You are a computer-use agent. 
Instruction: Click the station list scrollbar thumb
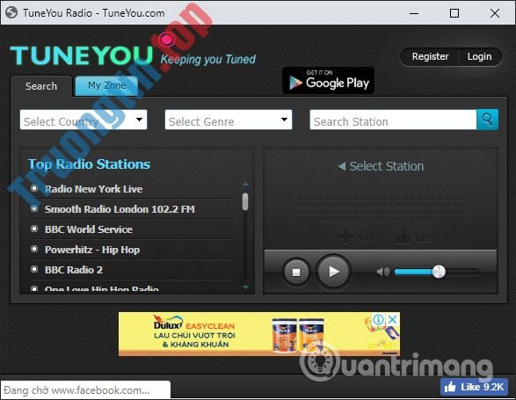pos(245,201)
